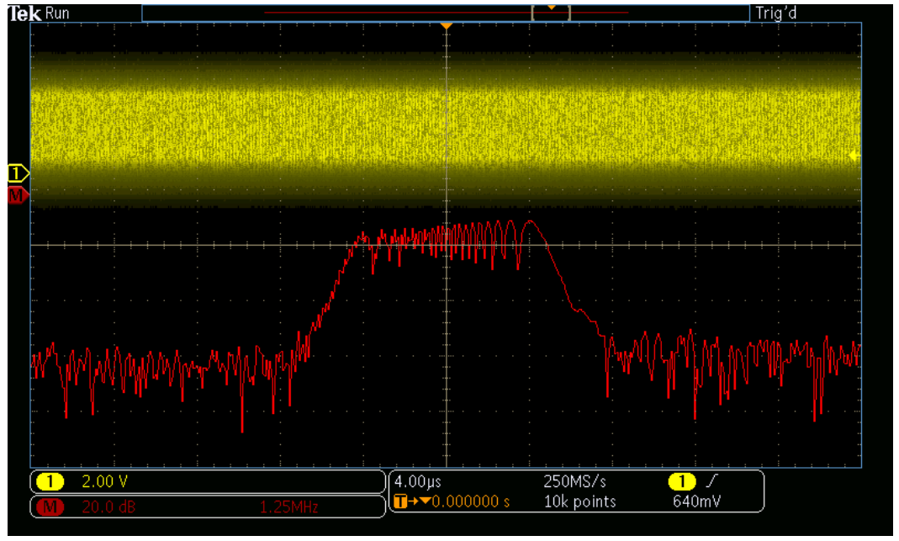Viewport: 899px width, 541px height.
Task: Select the 4.00µs horizontal scale readout
Action: 418,482
